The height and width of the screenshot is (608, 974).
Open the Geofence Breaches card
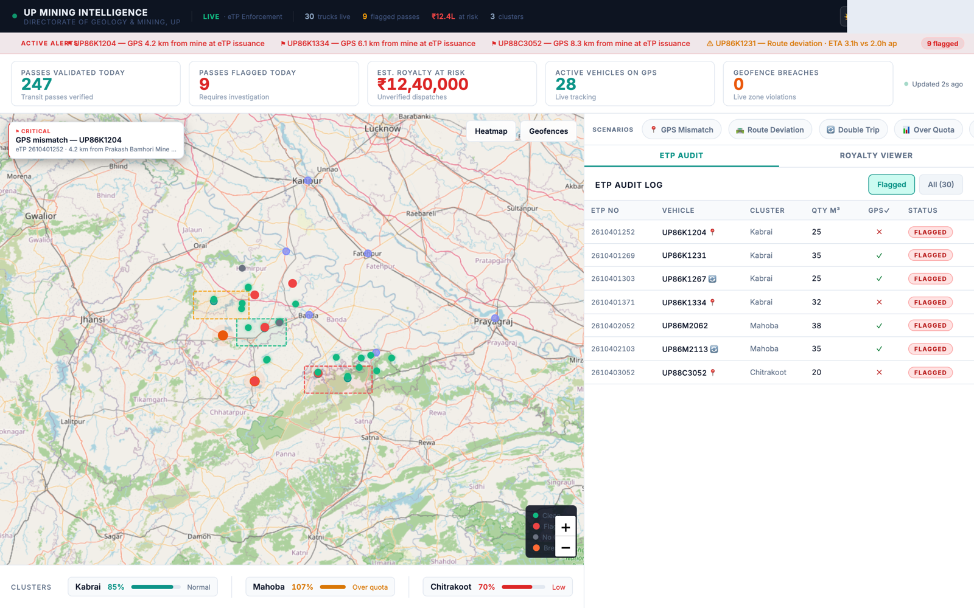pyautogui.click(x=808, y=84)
